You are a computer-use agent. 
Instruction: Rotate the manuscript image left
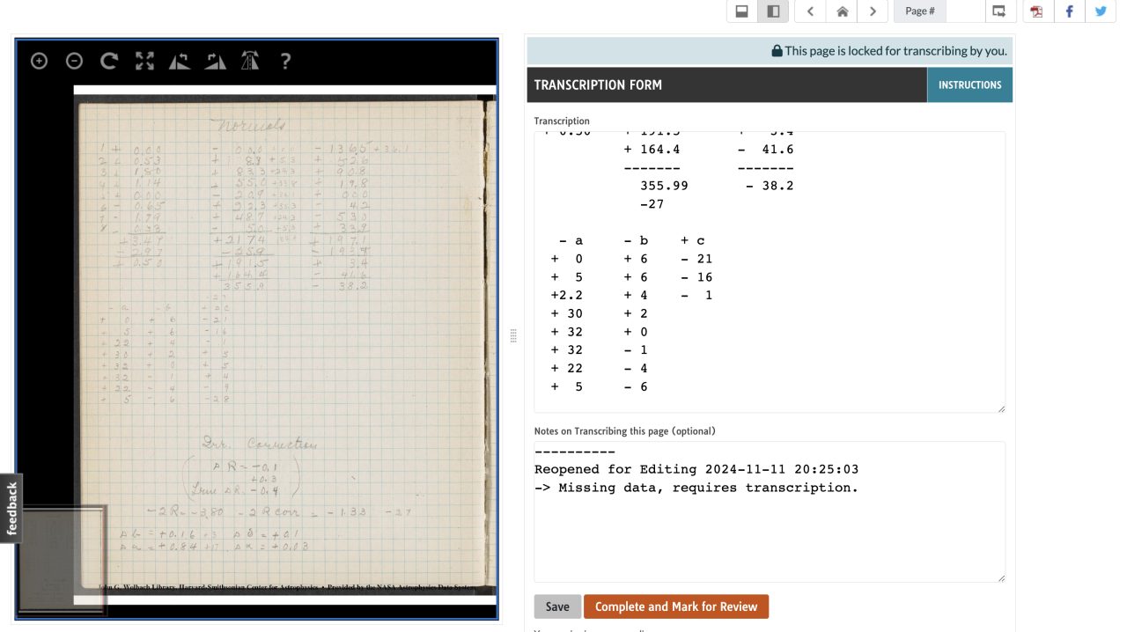point(180,61)
